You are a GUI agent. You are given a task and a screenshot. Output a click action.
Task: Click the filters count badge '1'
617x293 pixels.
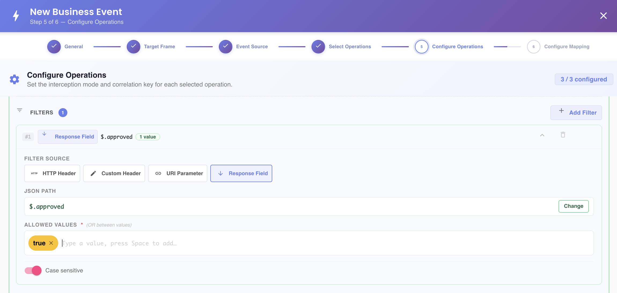[63, 112]
